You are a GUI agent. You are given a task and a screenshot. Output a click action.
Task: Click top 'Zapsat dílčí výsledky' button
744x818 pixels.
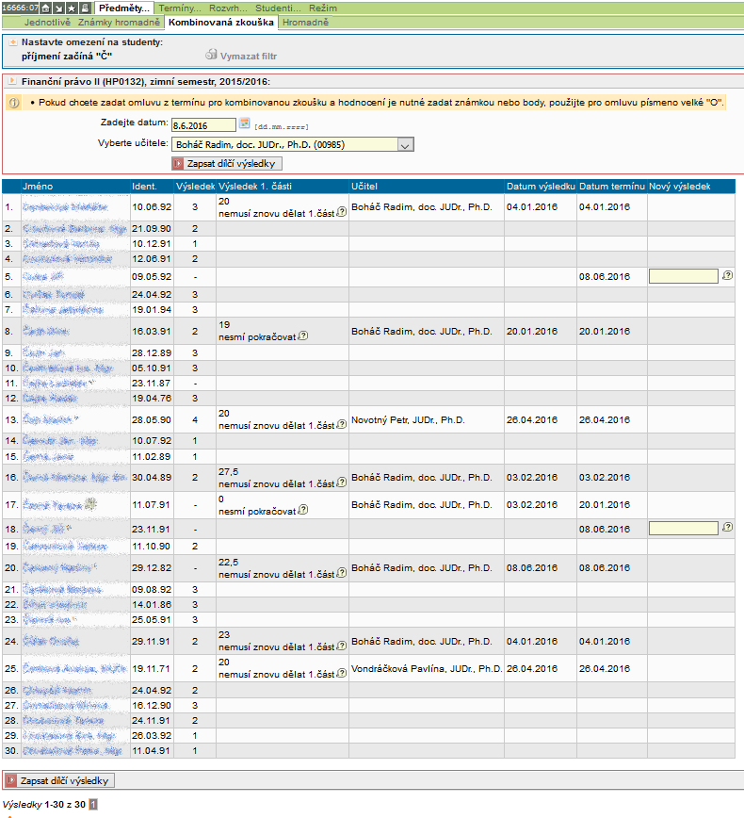227,163
